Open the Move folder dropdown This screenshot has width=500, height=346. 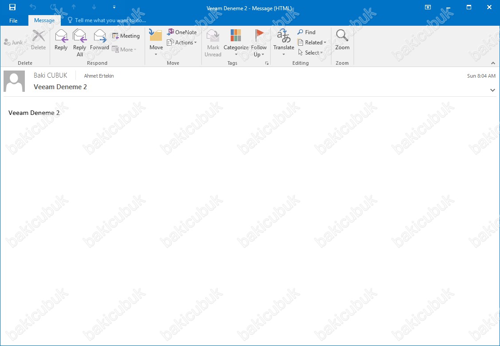(156, 43)
